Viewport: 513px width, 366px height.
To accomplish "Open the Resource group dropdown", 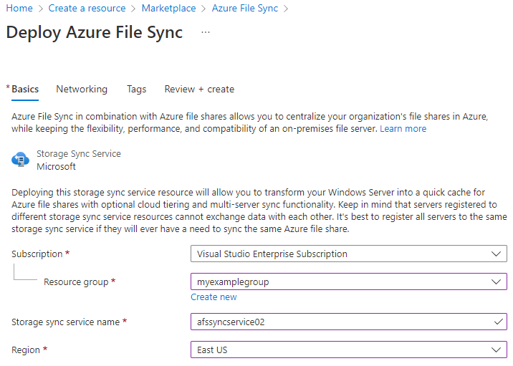I will [x=496, y=281].
